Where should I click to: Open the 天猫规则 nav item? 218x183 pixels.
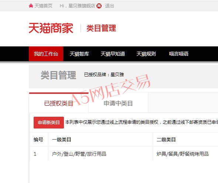point(146,54)
